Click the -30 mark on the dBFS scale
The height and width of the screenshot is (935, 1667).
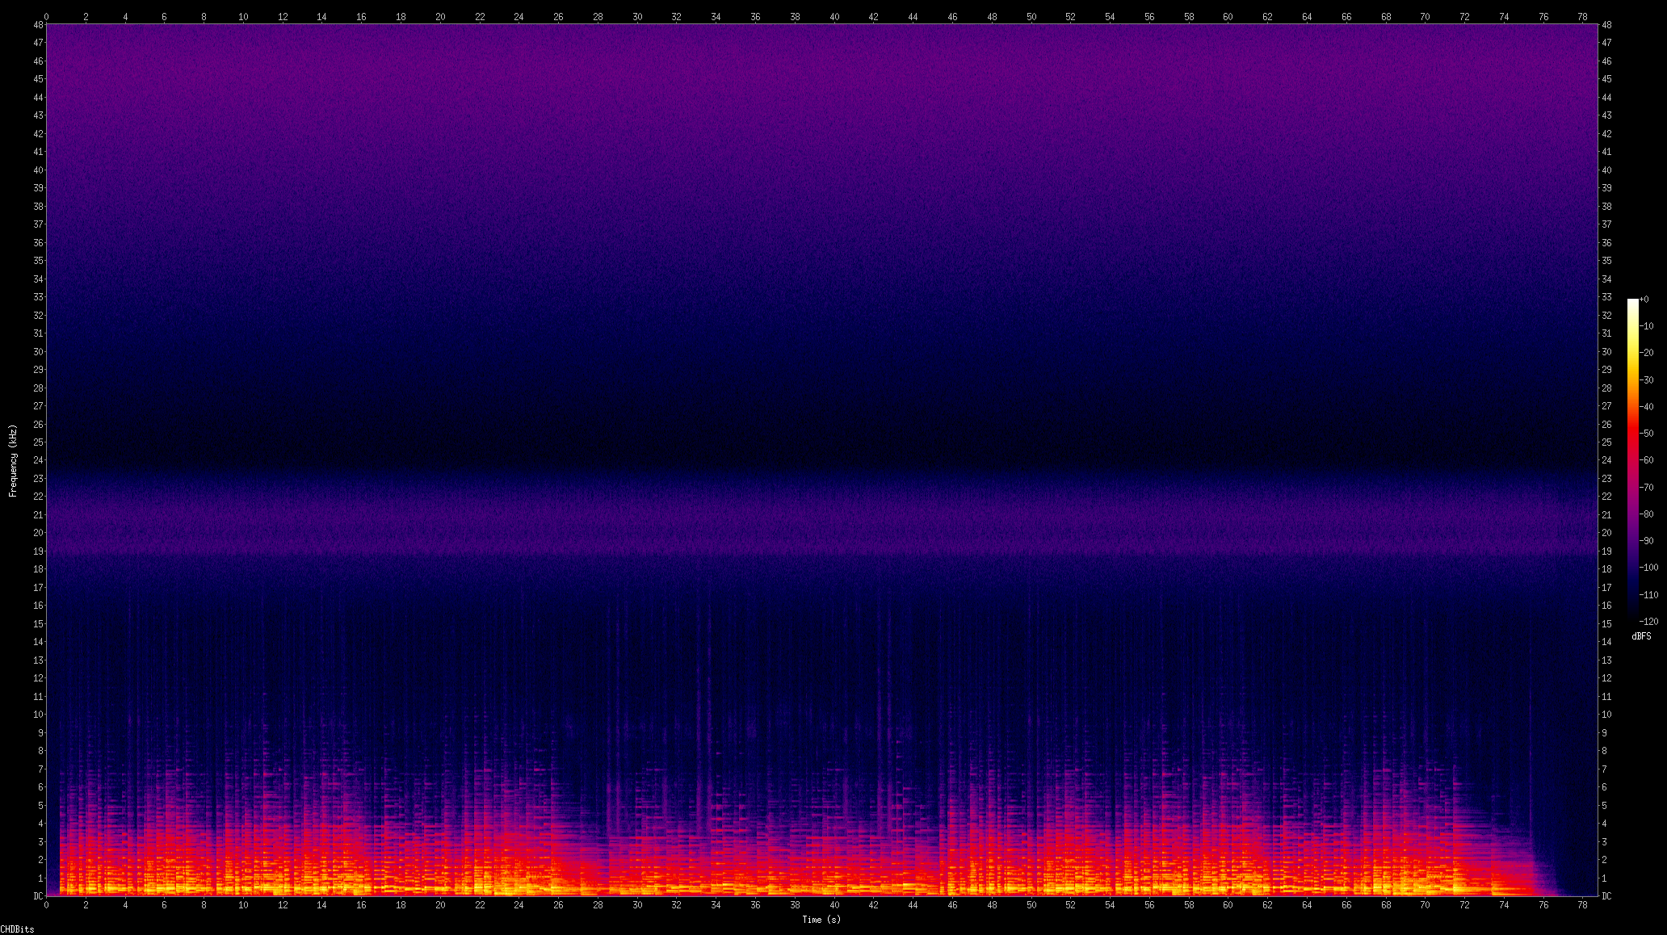click(x=1647, y=380)
